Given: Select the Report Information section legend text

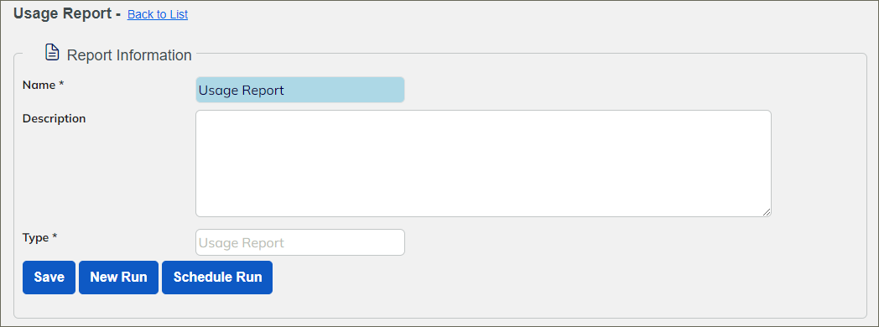Looking at the screenshot, I should pyautogui.click(x=129, y=55).
